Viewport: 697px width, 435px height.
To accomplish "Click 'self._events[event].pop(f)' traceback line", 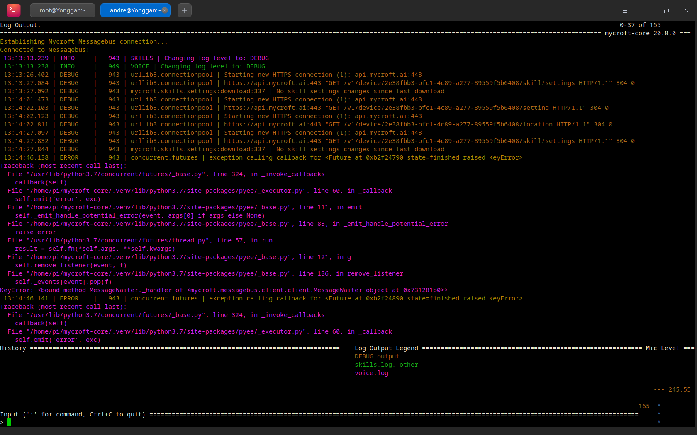I will tap(63, 282).
